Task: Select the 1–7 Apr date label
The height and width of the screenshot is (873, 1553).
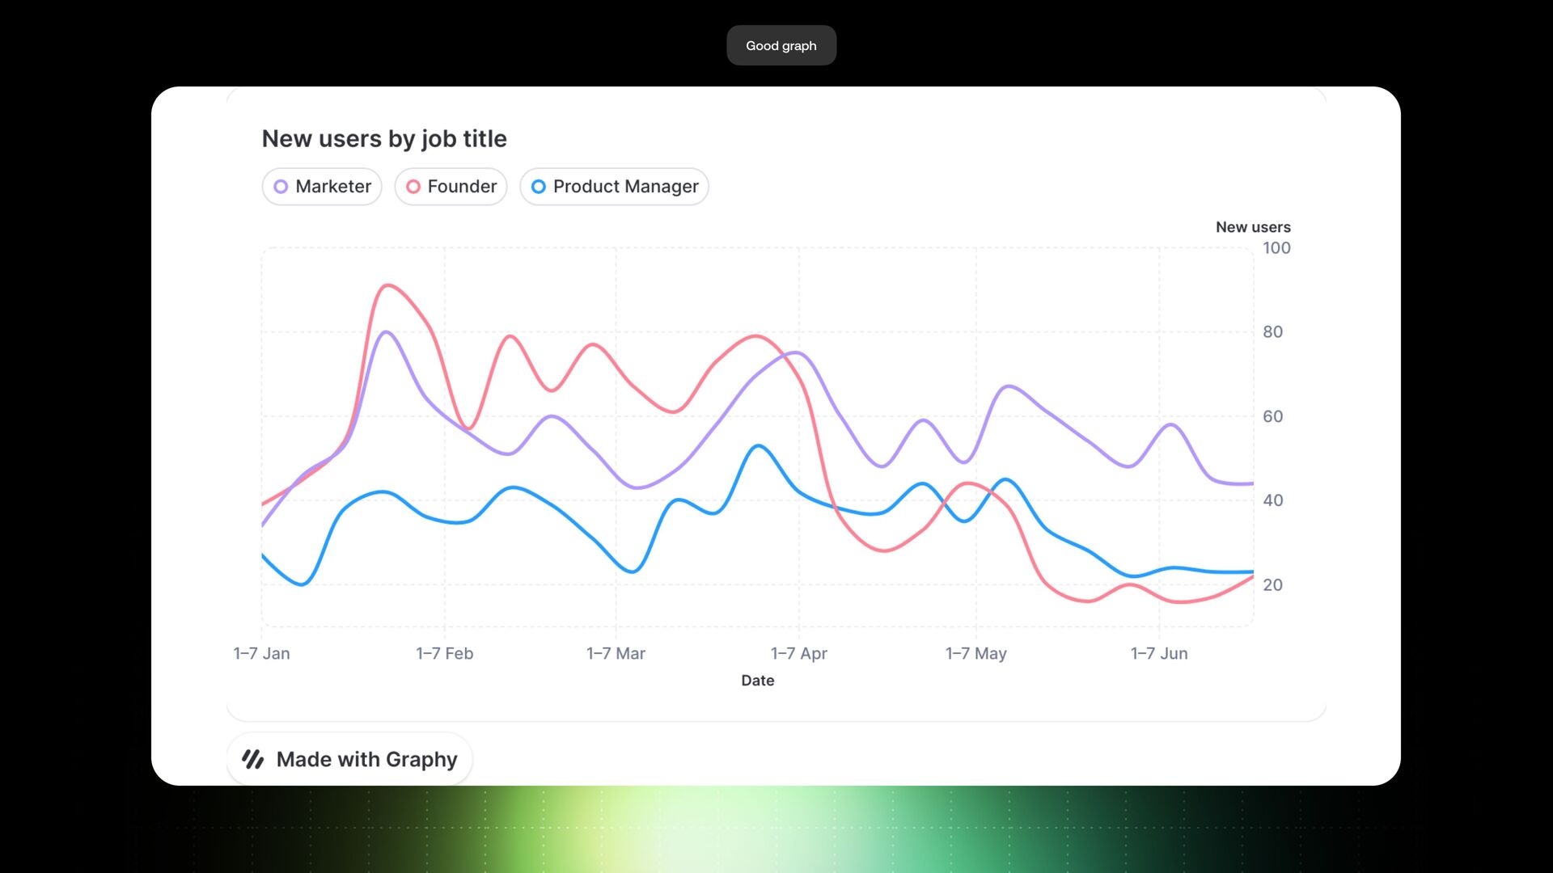Action: coord(798,653)
